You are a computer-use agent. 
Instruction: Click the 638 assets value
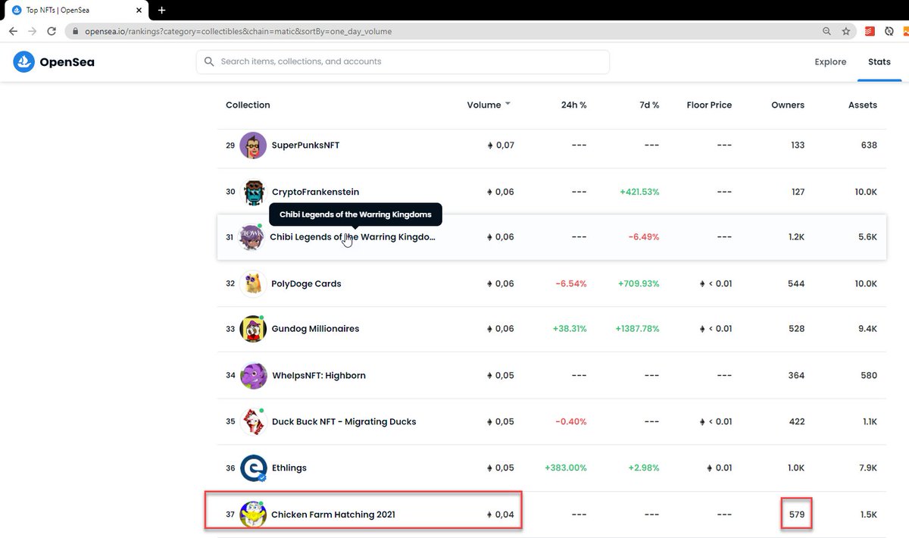click(869, 145)
